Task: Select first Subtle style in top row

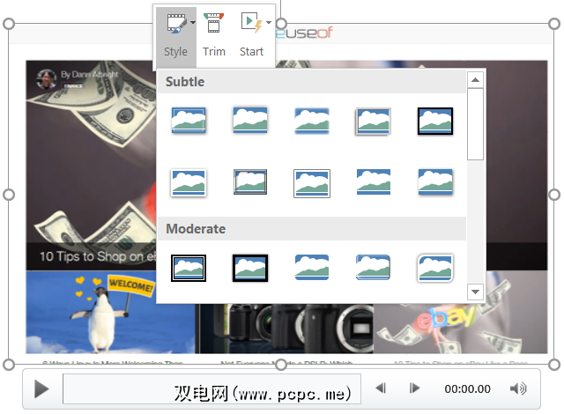Action: pyautogui.click(x=189, y=121)
